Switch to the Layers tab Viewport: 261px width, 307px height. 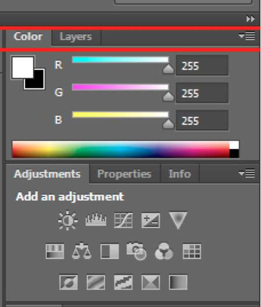76,37
